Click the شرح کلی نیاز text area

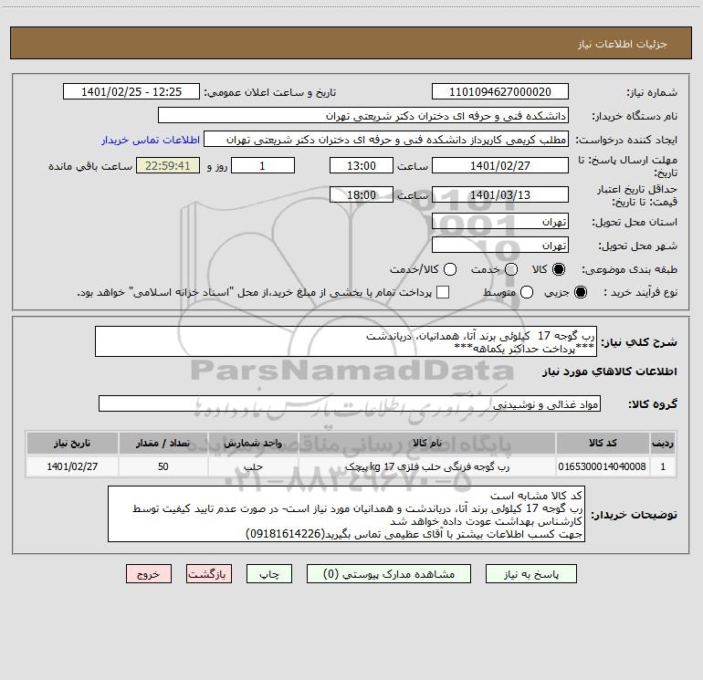pos(346,341)
